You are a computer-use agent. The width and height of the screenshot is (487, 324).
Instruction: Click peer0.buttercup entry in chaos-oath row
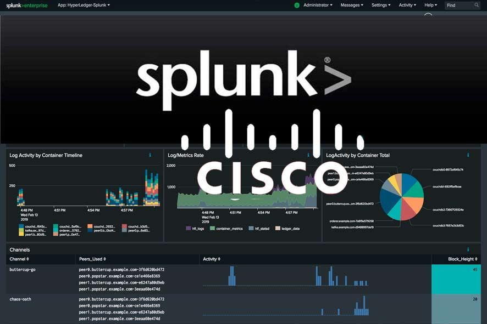[121, 299]
